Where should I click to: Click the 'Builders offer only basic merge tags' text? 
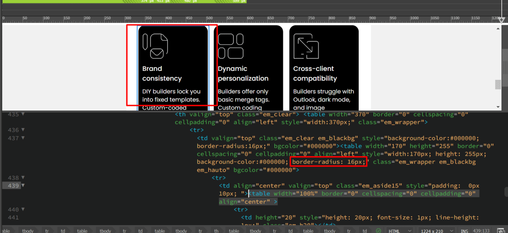coord(243,96)
